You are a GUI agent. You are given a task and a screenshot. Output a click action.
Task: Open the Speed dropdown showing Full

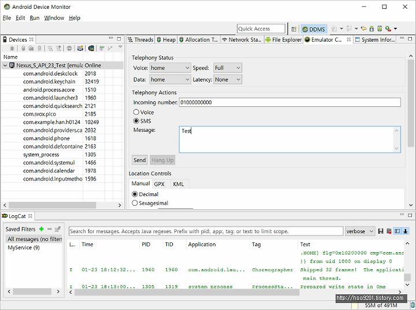228,68
